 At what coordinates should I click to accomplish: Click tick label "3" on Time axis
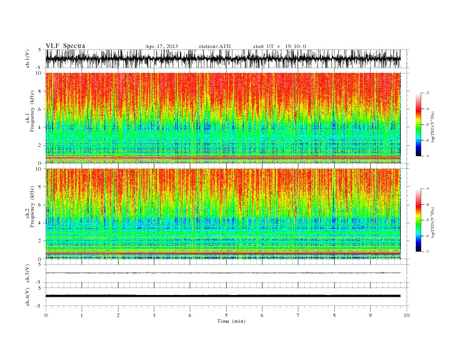click(154, 315)
